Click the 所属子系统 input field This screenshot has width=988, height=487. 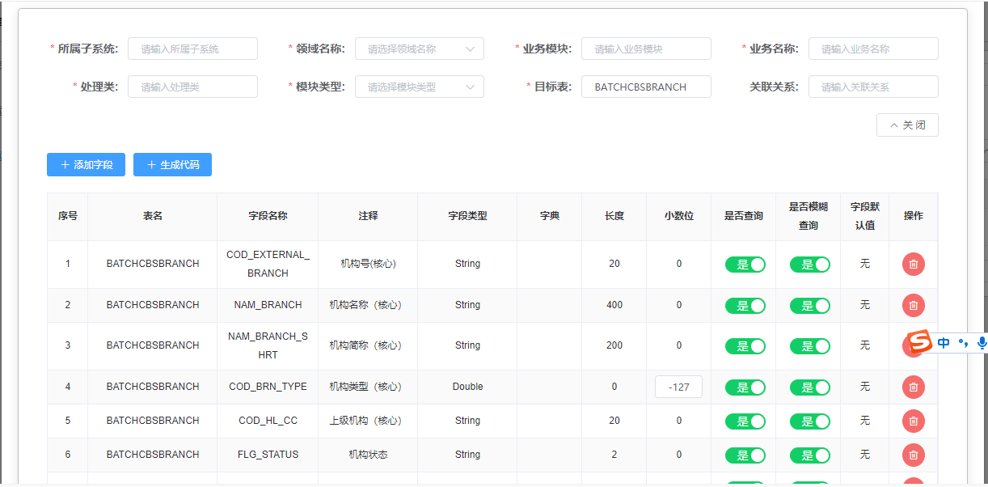pos(192,49)
